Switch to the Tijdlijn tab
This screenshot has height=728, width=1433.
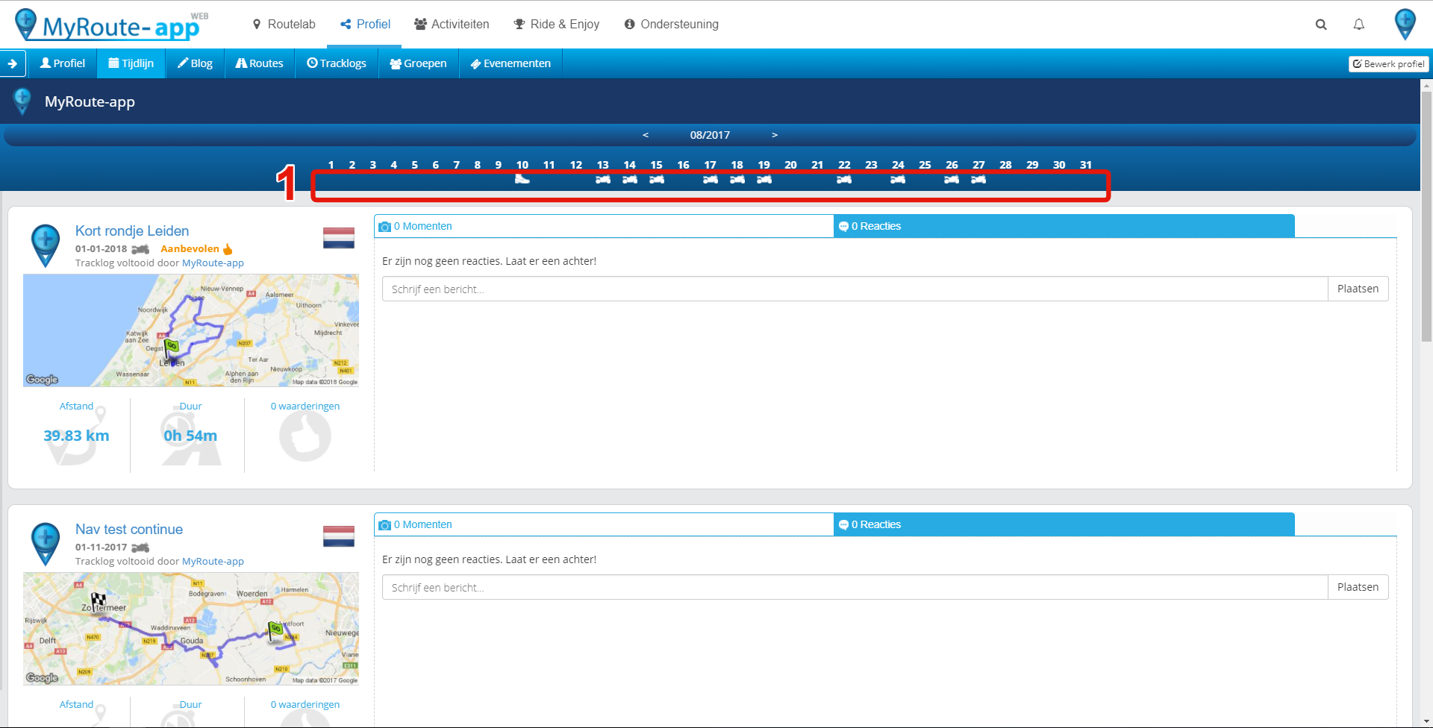131,63
